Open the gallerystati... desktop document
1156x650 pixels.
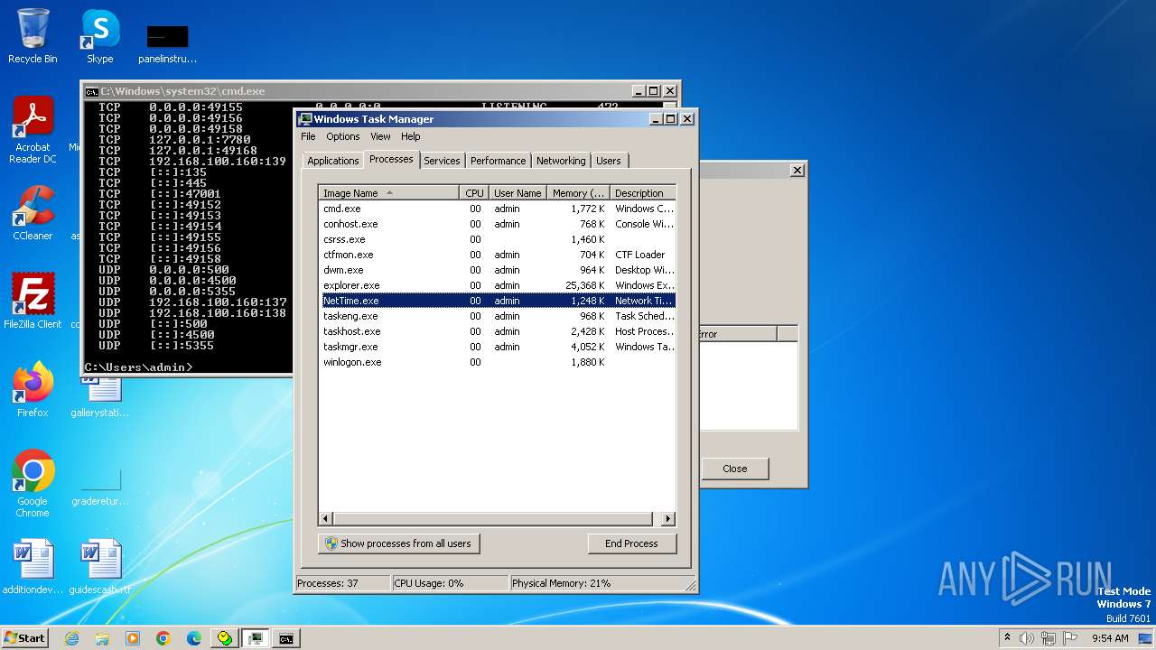[x=99, y=395]
